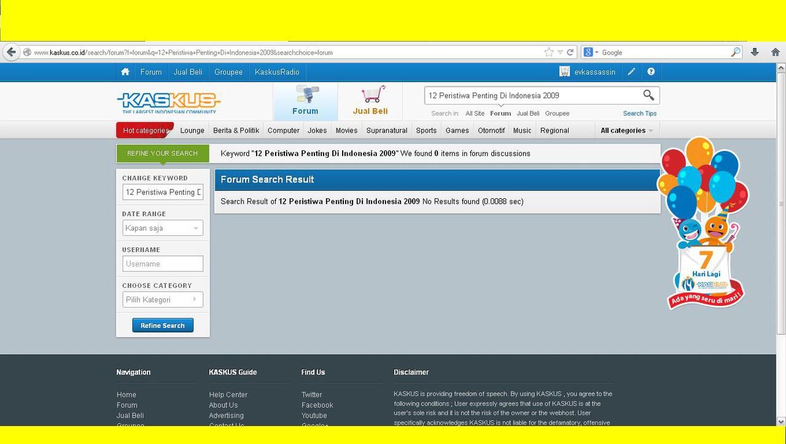This screenshot has width=786, height=444.
Task: Open the Facebook link
Action: coord(317,405)
